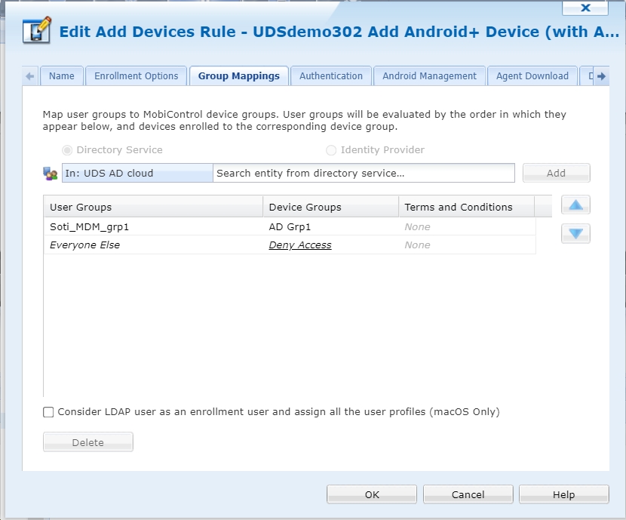Viewport: 626px width, 520px height.
Task: Click the search entity input field
Action: point(364,174)
